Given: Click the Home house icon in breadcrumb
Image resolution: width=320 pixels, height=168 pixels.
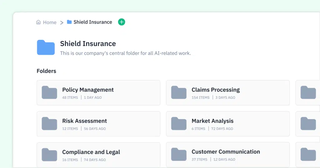Looking at the screenshot, I should (38, 22).
